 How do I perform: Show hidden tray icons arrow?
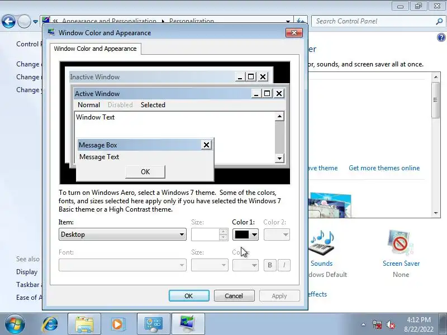click(364, 324)
